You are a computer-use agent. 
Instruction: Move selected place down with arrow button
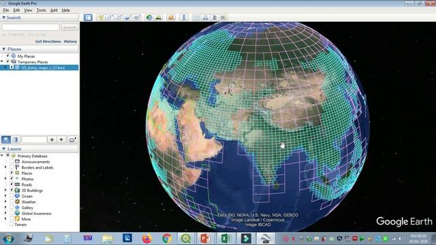click(61, 140)
